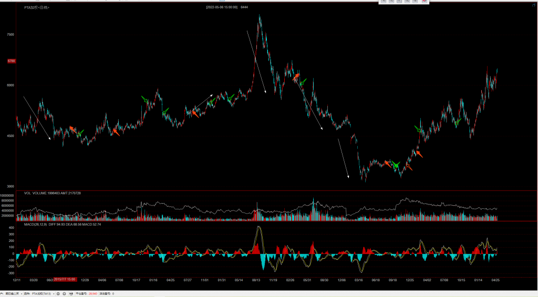Viewport: 538px width, 297px height.
Task: Click the 2022-05-06 15:00:00 timestamp at the top
Action: 222,7
